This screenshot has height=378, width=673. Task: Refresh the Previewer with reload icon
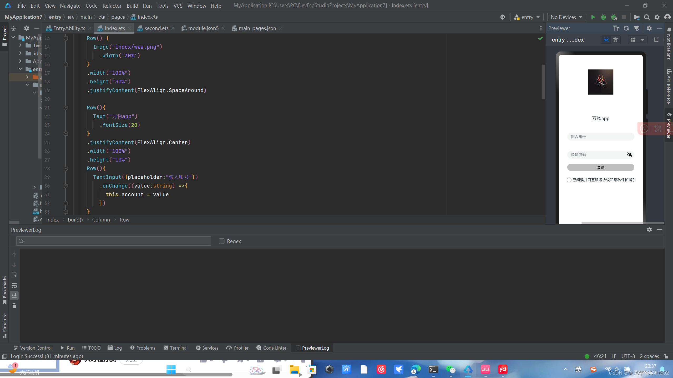coord(626,28)
